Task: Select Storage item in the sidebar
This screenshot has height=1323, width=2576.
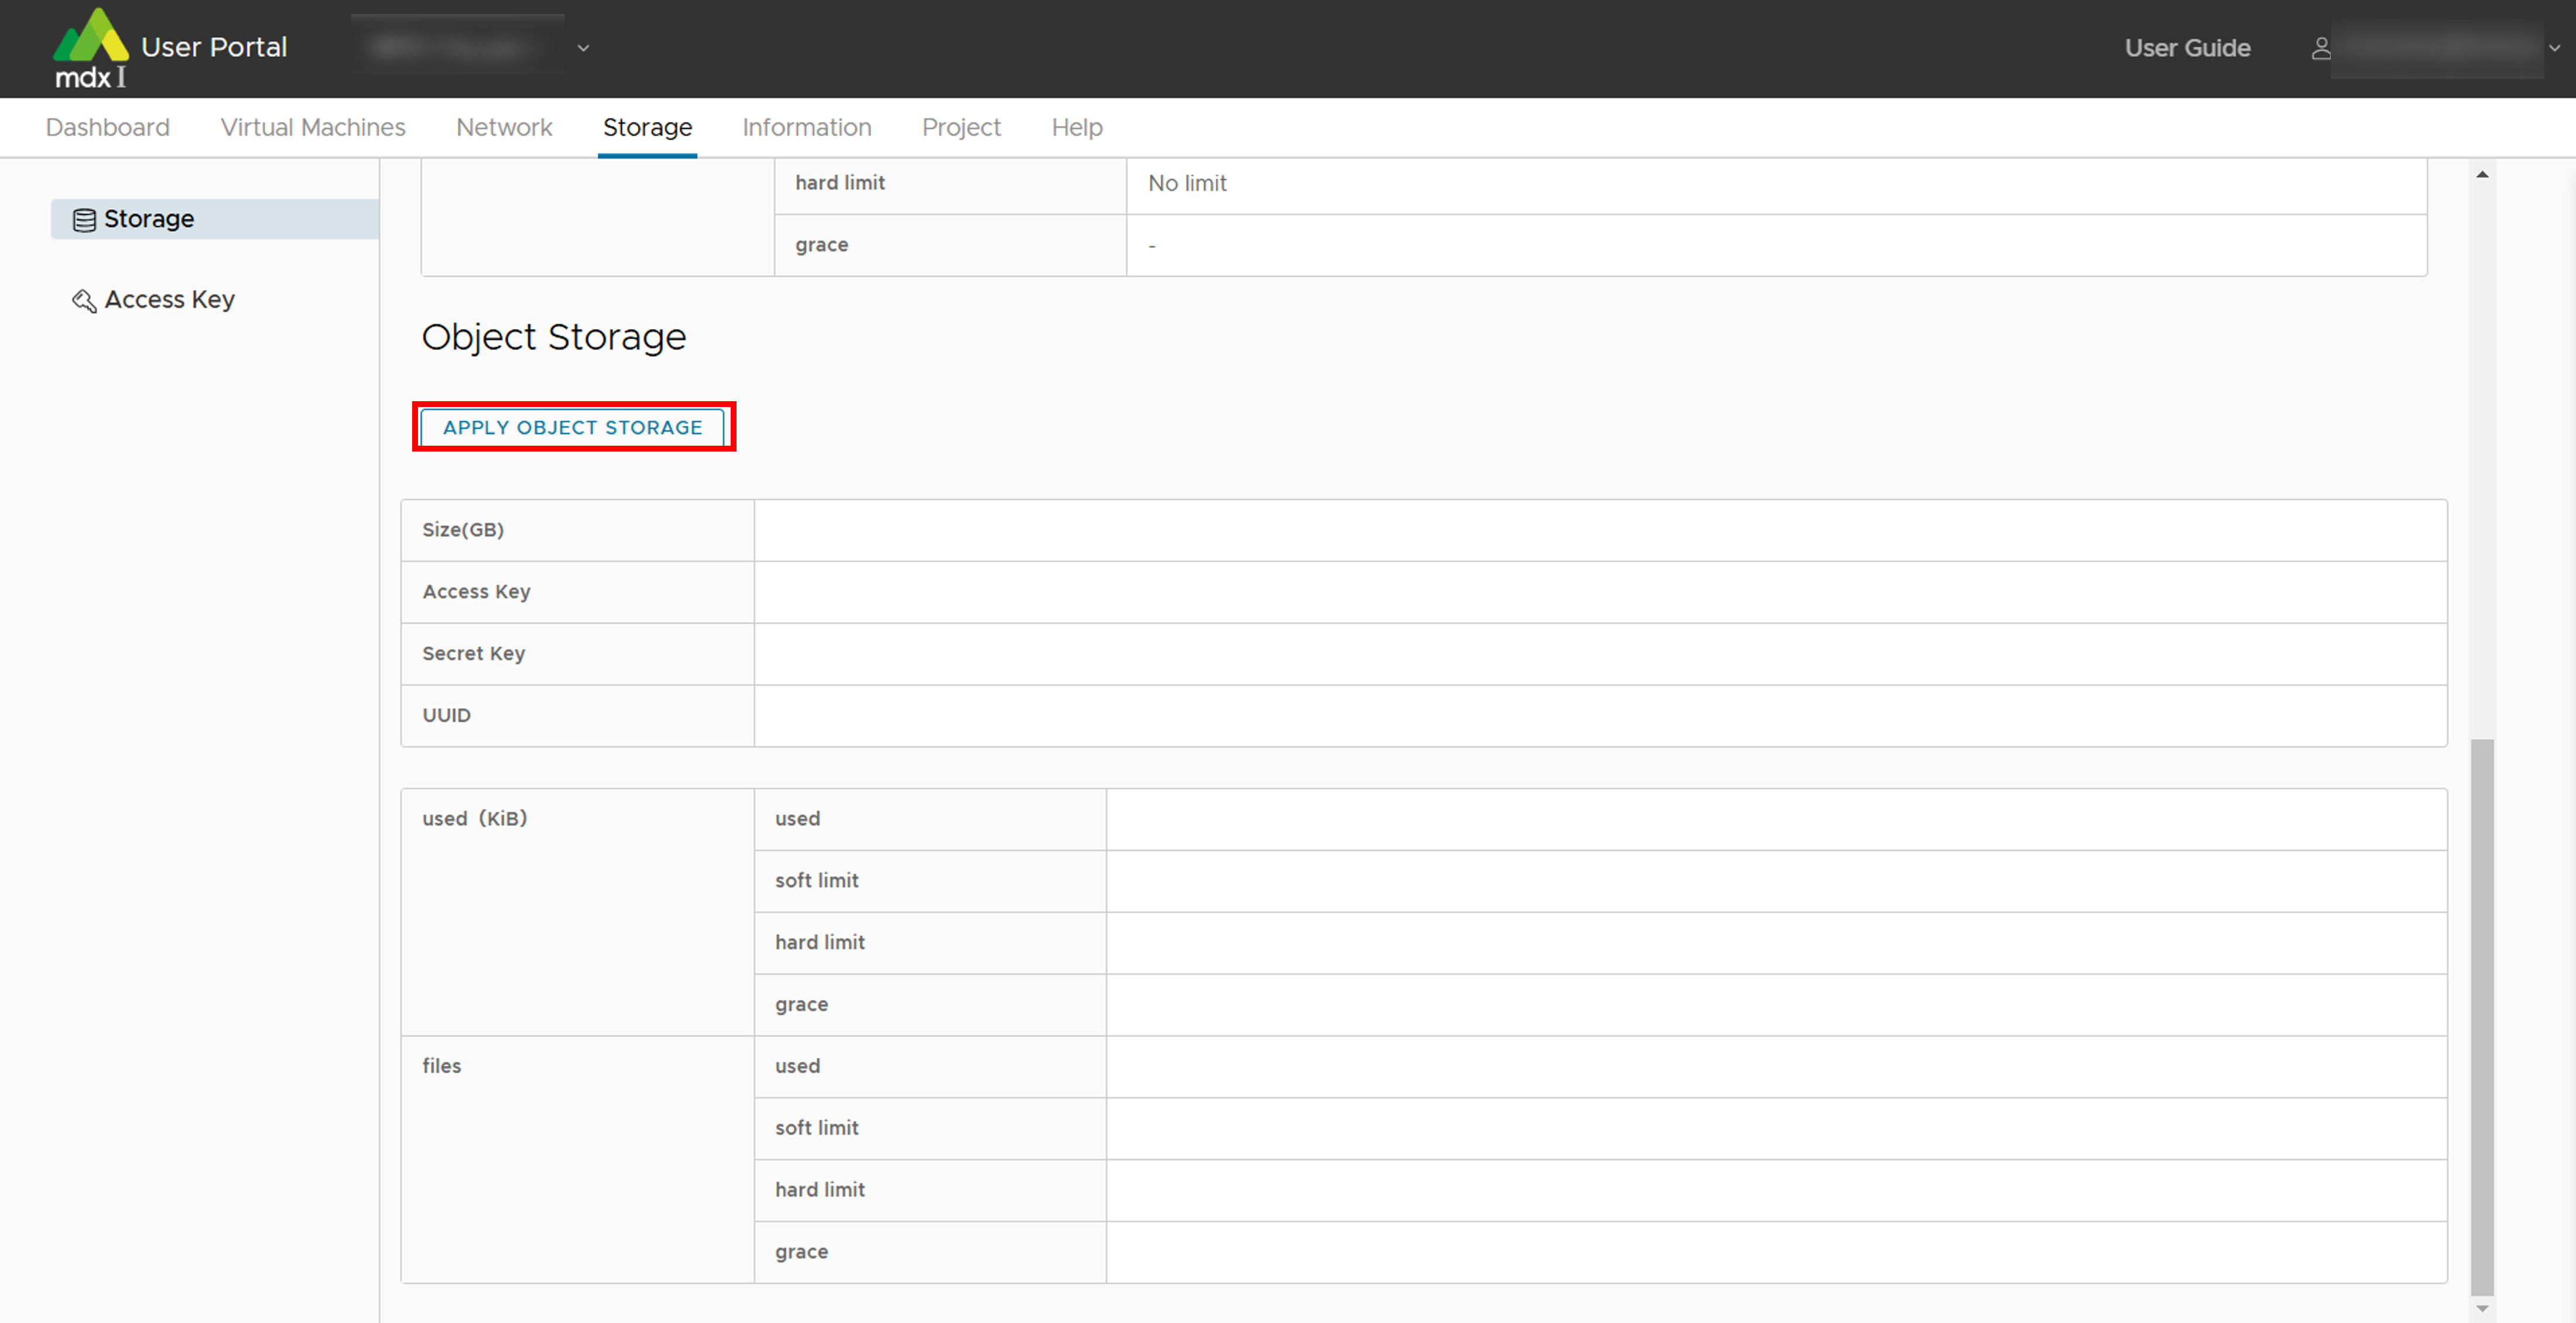Action: [x=149, y=219]
